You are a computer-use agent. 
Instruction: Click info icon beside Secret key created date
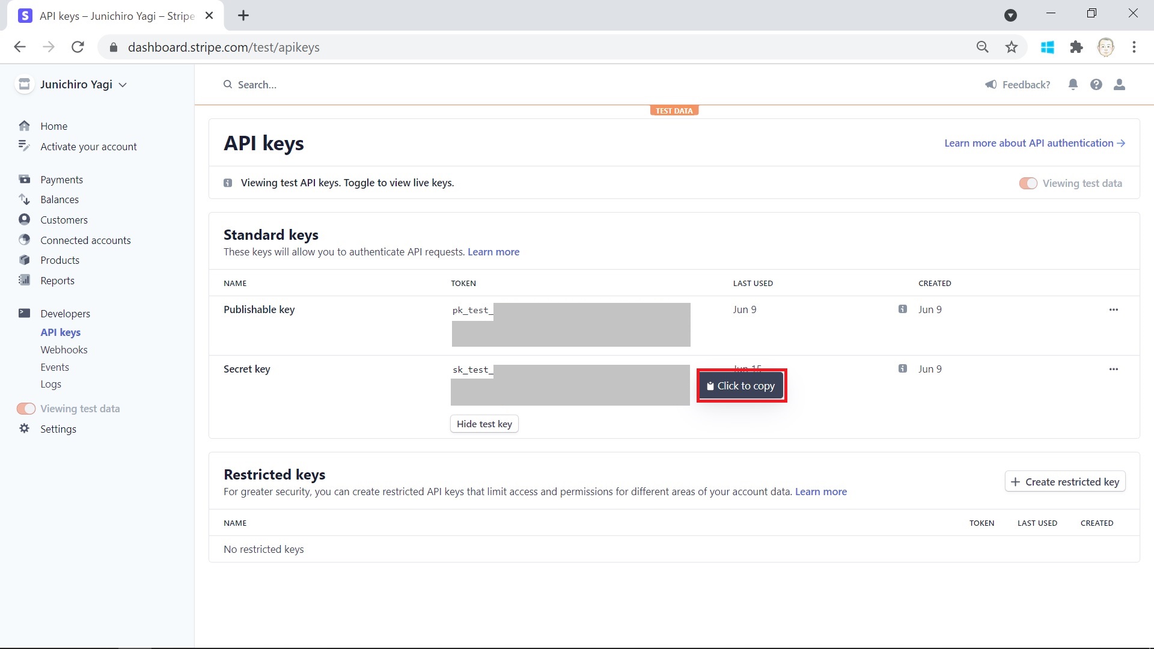pyautogui.click(x=902, y=368)
